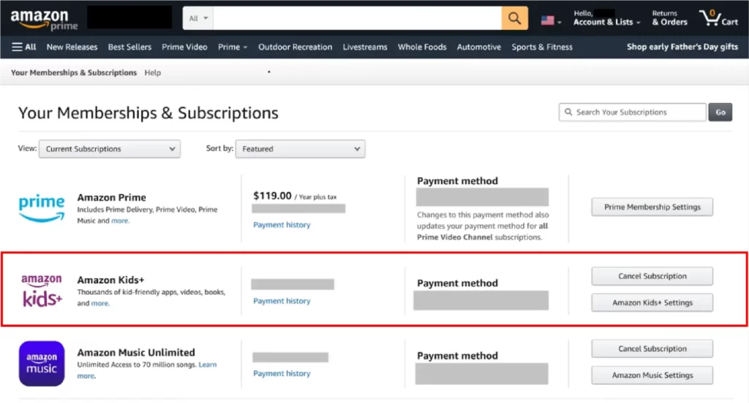Cancel the Amazon Music Unlimited subscription
The image size is (749, 403).
(x=652, y=349)
